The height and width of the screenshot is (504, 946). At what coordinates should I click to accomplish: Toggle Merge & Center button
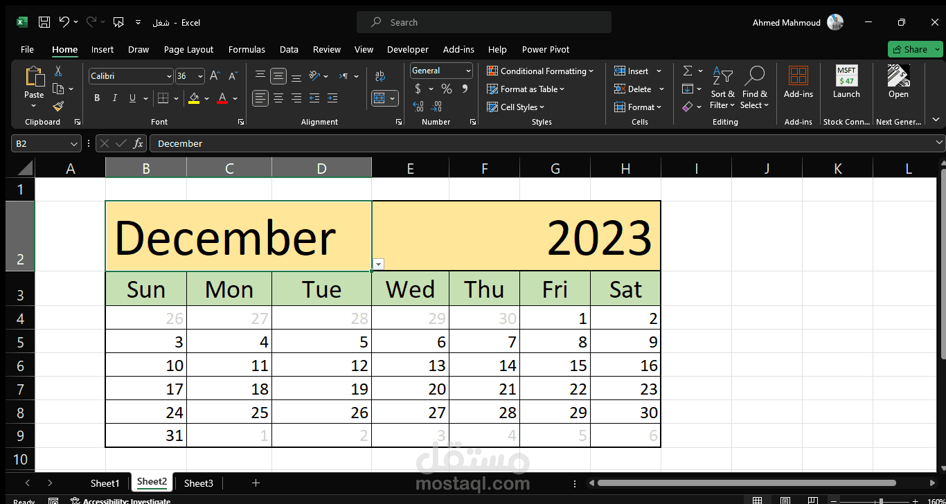[380, 98]
